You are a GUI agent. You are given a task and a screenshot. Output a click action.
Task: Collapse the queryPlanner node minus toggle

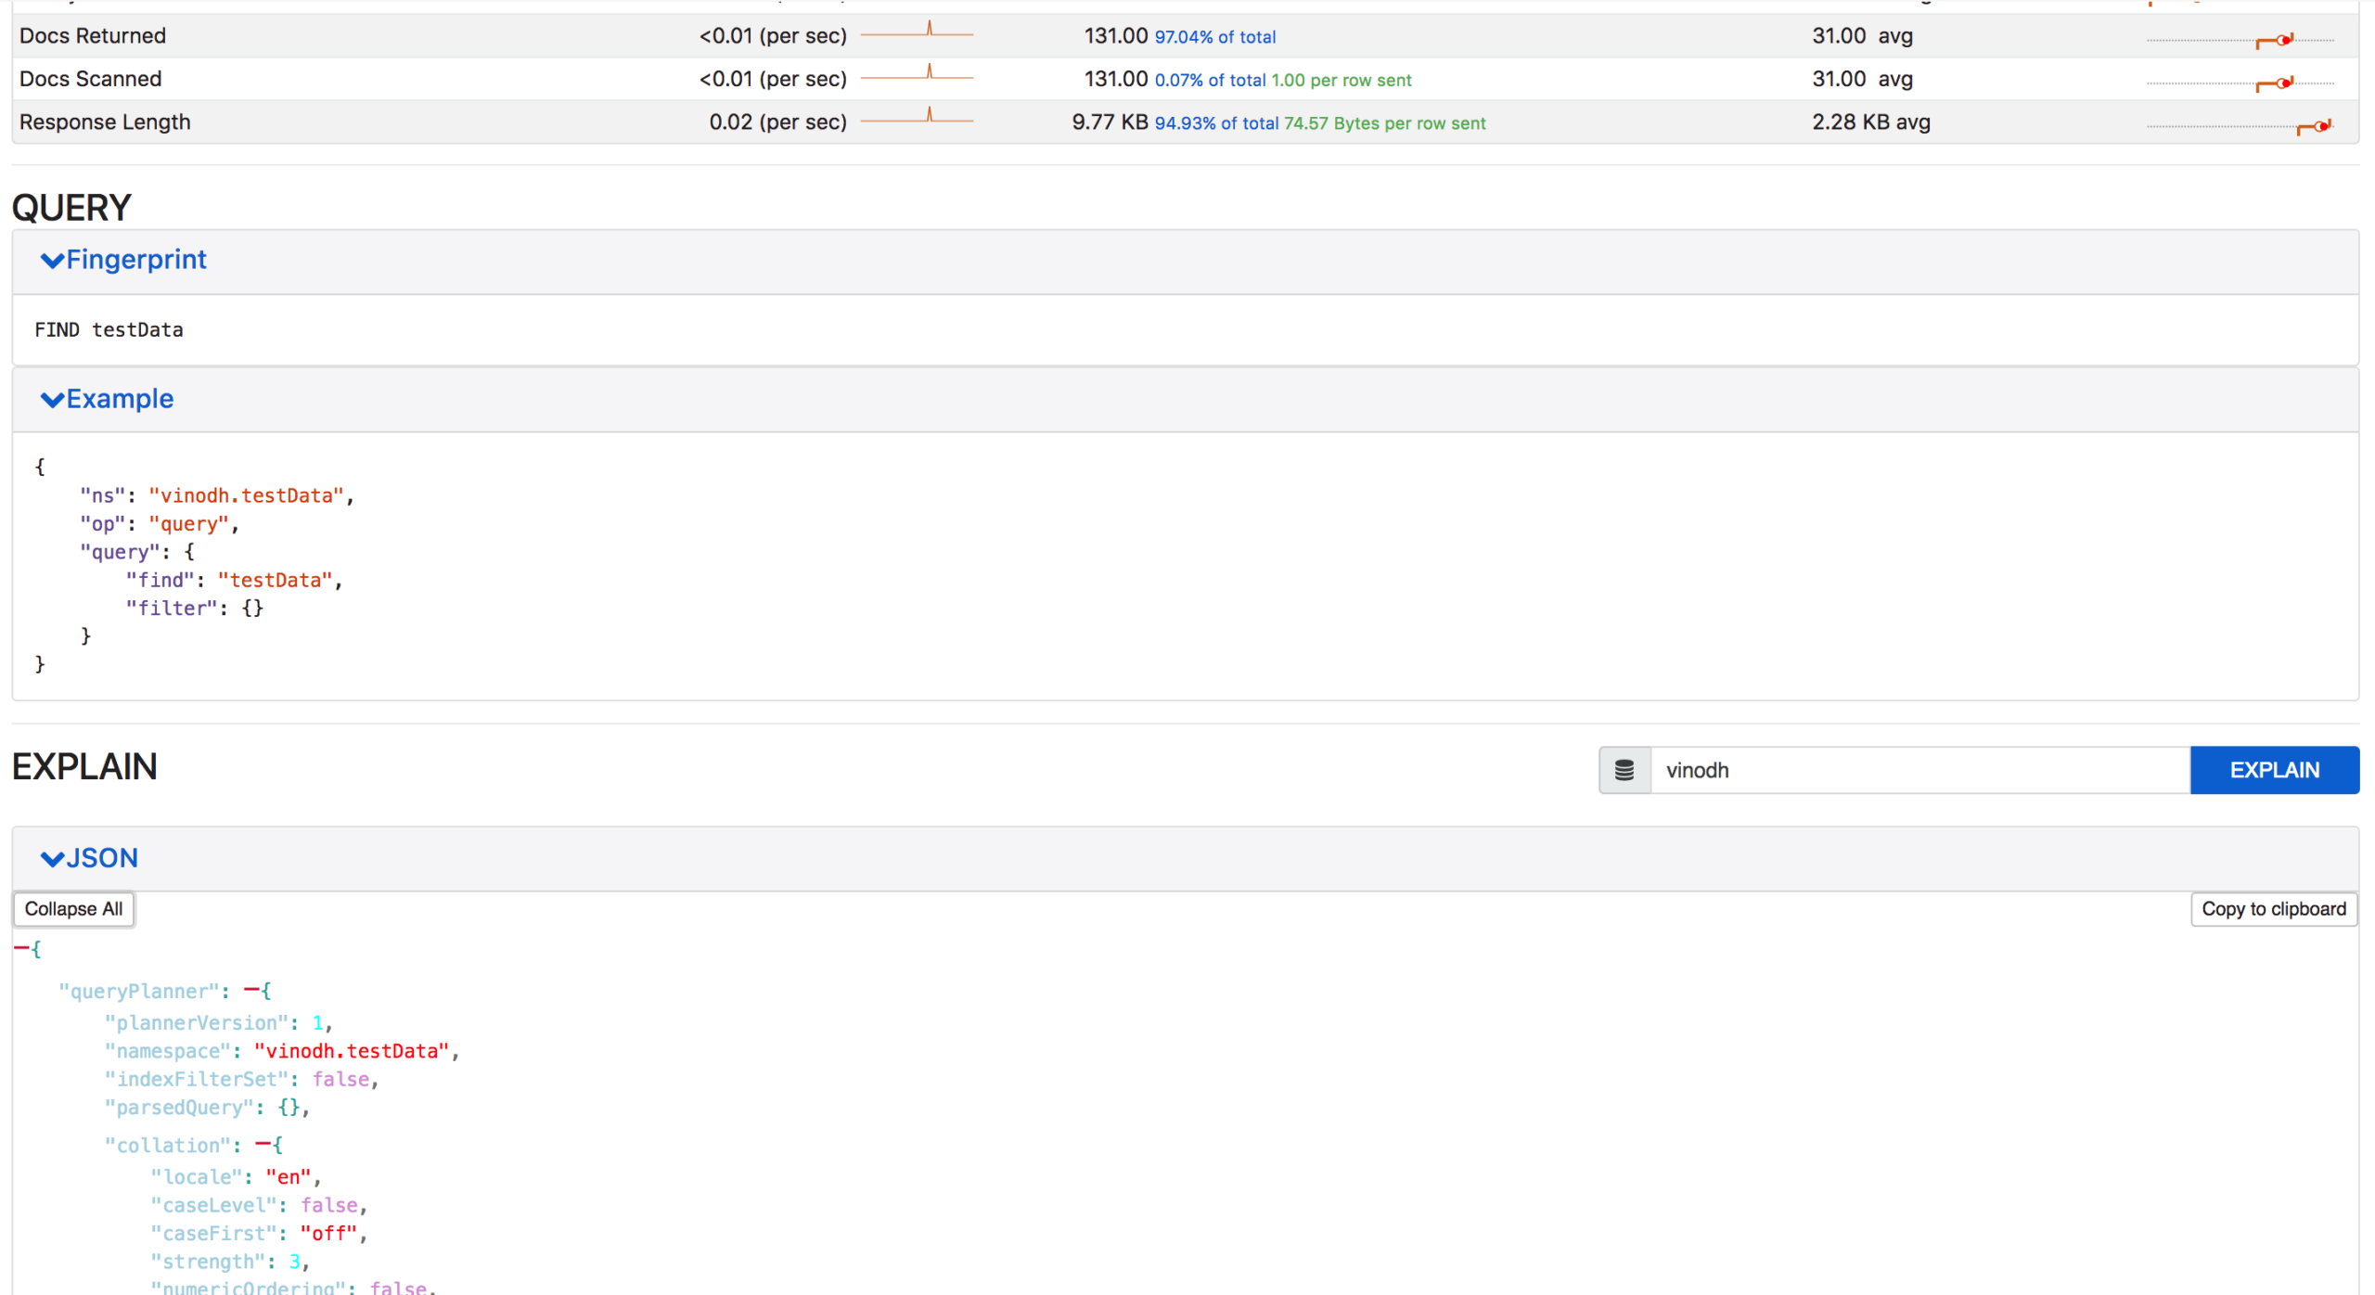[x=250, y=991]
